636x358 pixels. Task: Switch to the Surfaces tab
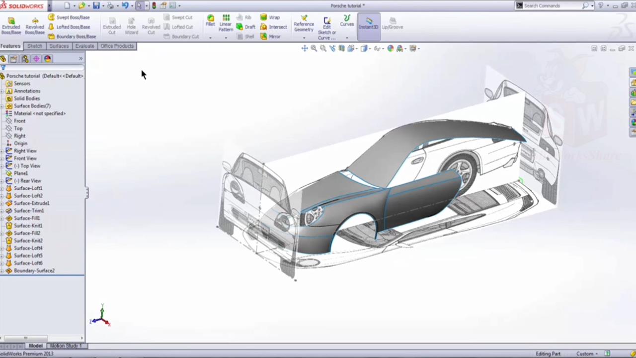click(x=59, y=46)
